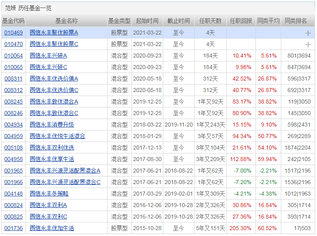Open fund 圆信永丰兴源灵活配置混合C
The image size is (317, 236).
65,182
